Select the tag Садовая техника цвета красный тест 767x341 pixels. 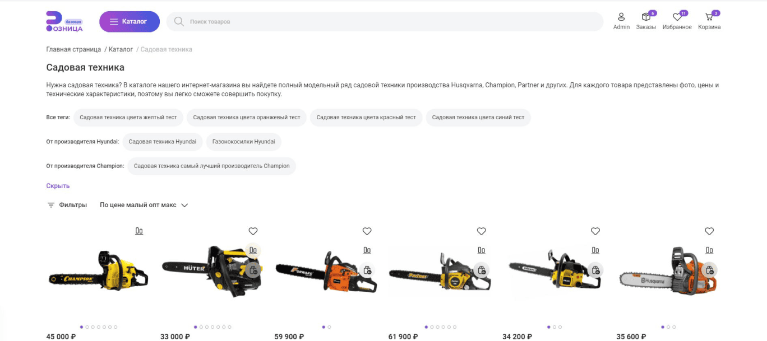(366, 118)
